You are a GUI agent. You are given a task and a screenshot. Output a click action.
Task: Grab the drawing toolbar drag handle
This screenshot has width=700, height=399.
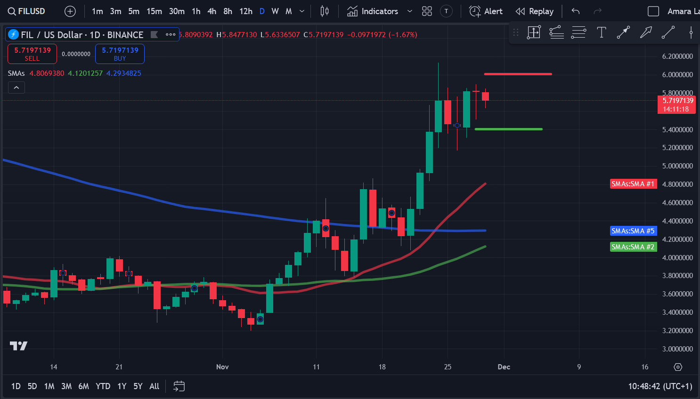coord(516,32)
